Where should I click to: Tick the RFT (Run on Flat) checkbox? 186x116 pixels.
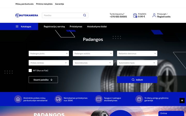(30, 71)
